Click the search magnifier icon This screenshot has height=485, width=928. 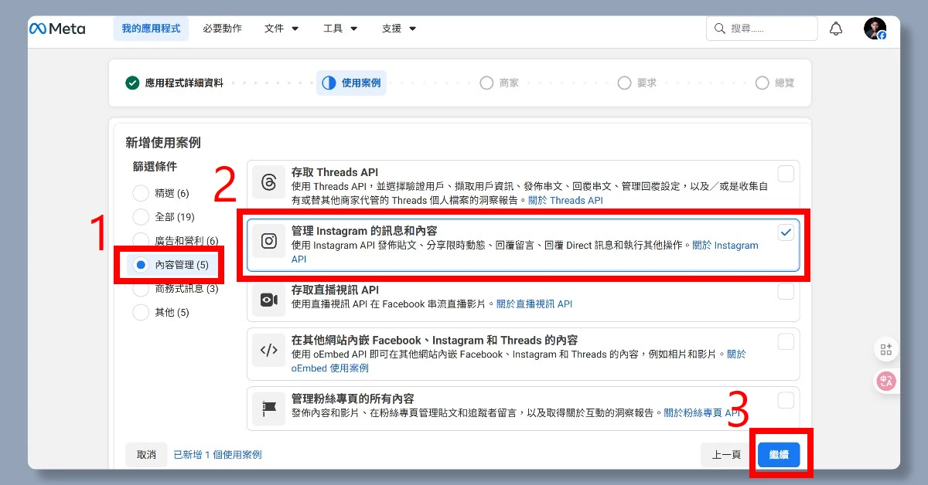(x=720, y=29)
